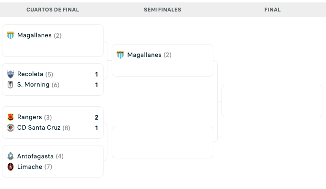Open the Antofagasta team name link
326x189 pixels.
pyautogui.click(x=35, y=156)
